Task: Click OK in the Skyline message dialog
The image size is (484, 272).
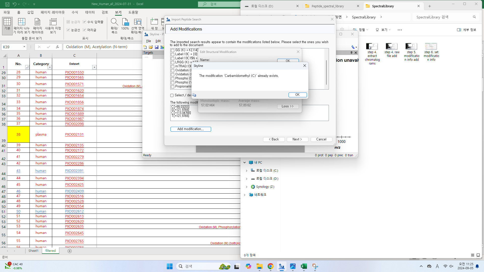Action: tap(297, 95)
